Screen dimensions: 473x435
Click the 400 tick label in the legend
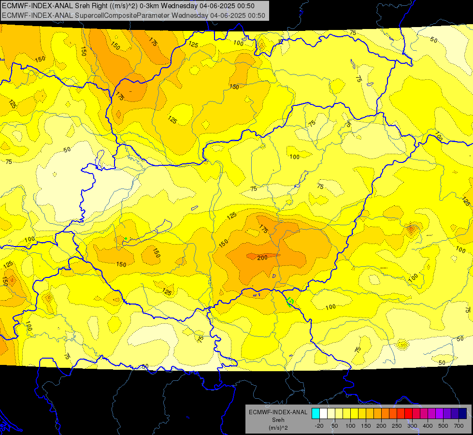point(428,426)
